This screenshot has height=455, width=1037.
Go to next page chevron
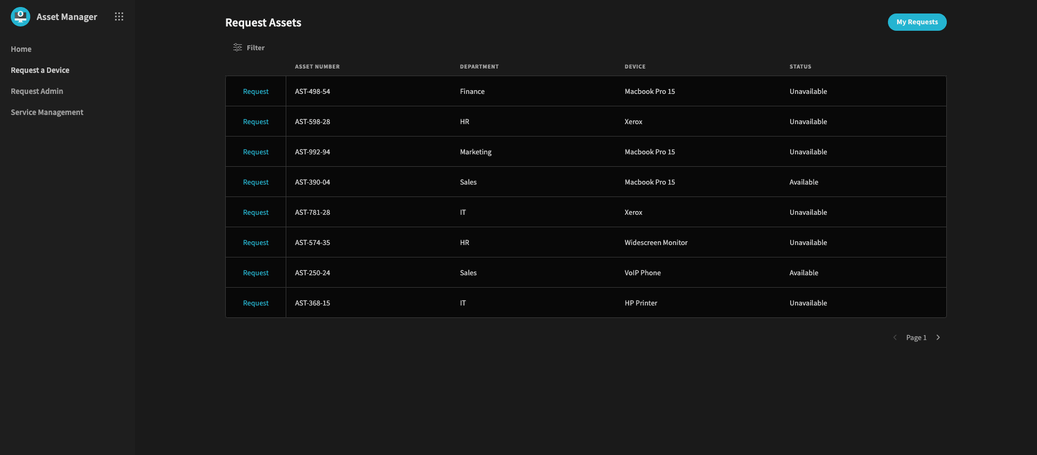[x=938, y=337]
